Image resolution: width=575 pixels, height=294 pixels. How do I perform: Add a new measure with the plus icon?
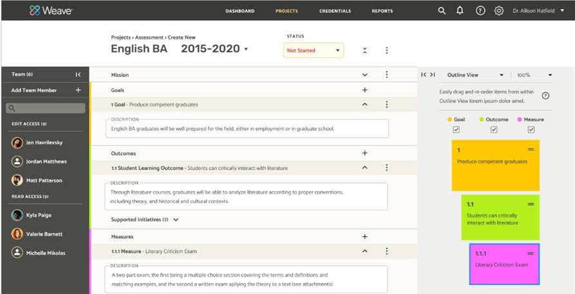pos(365,237)
